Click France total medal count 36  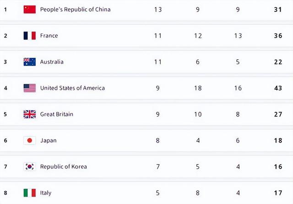tap(278, 35)
